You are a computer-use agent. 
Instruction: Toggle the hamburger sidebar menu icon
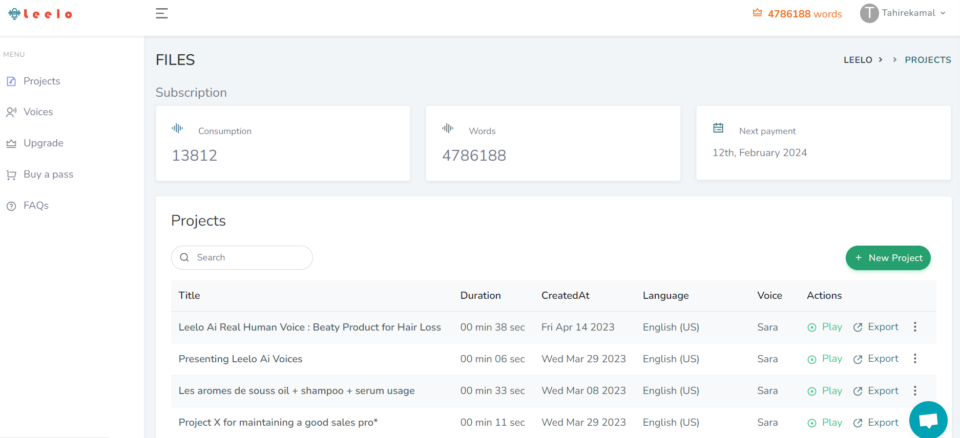pos(162,13)
